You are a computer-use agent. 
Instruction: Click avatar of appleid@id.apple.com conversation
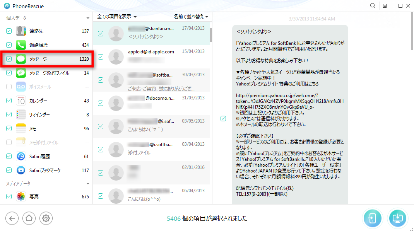[116, 57]
